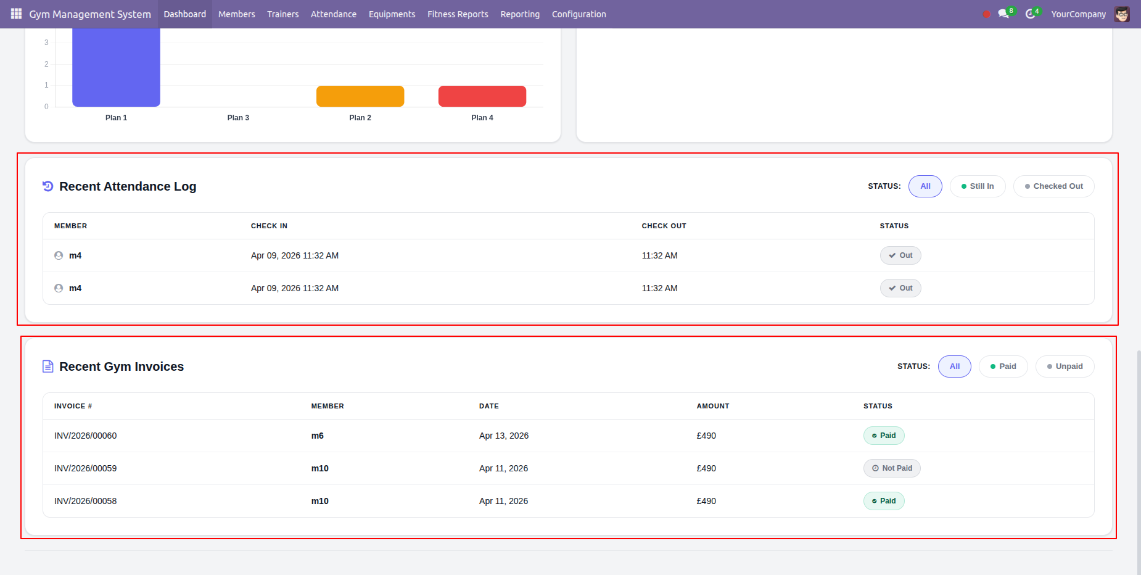Click the AMOUNT column header

point(713,406)
